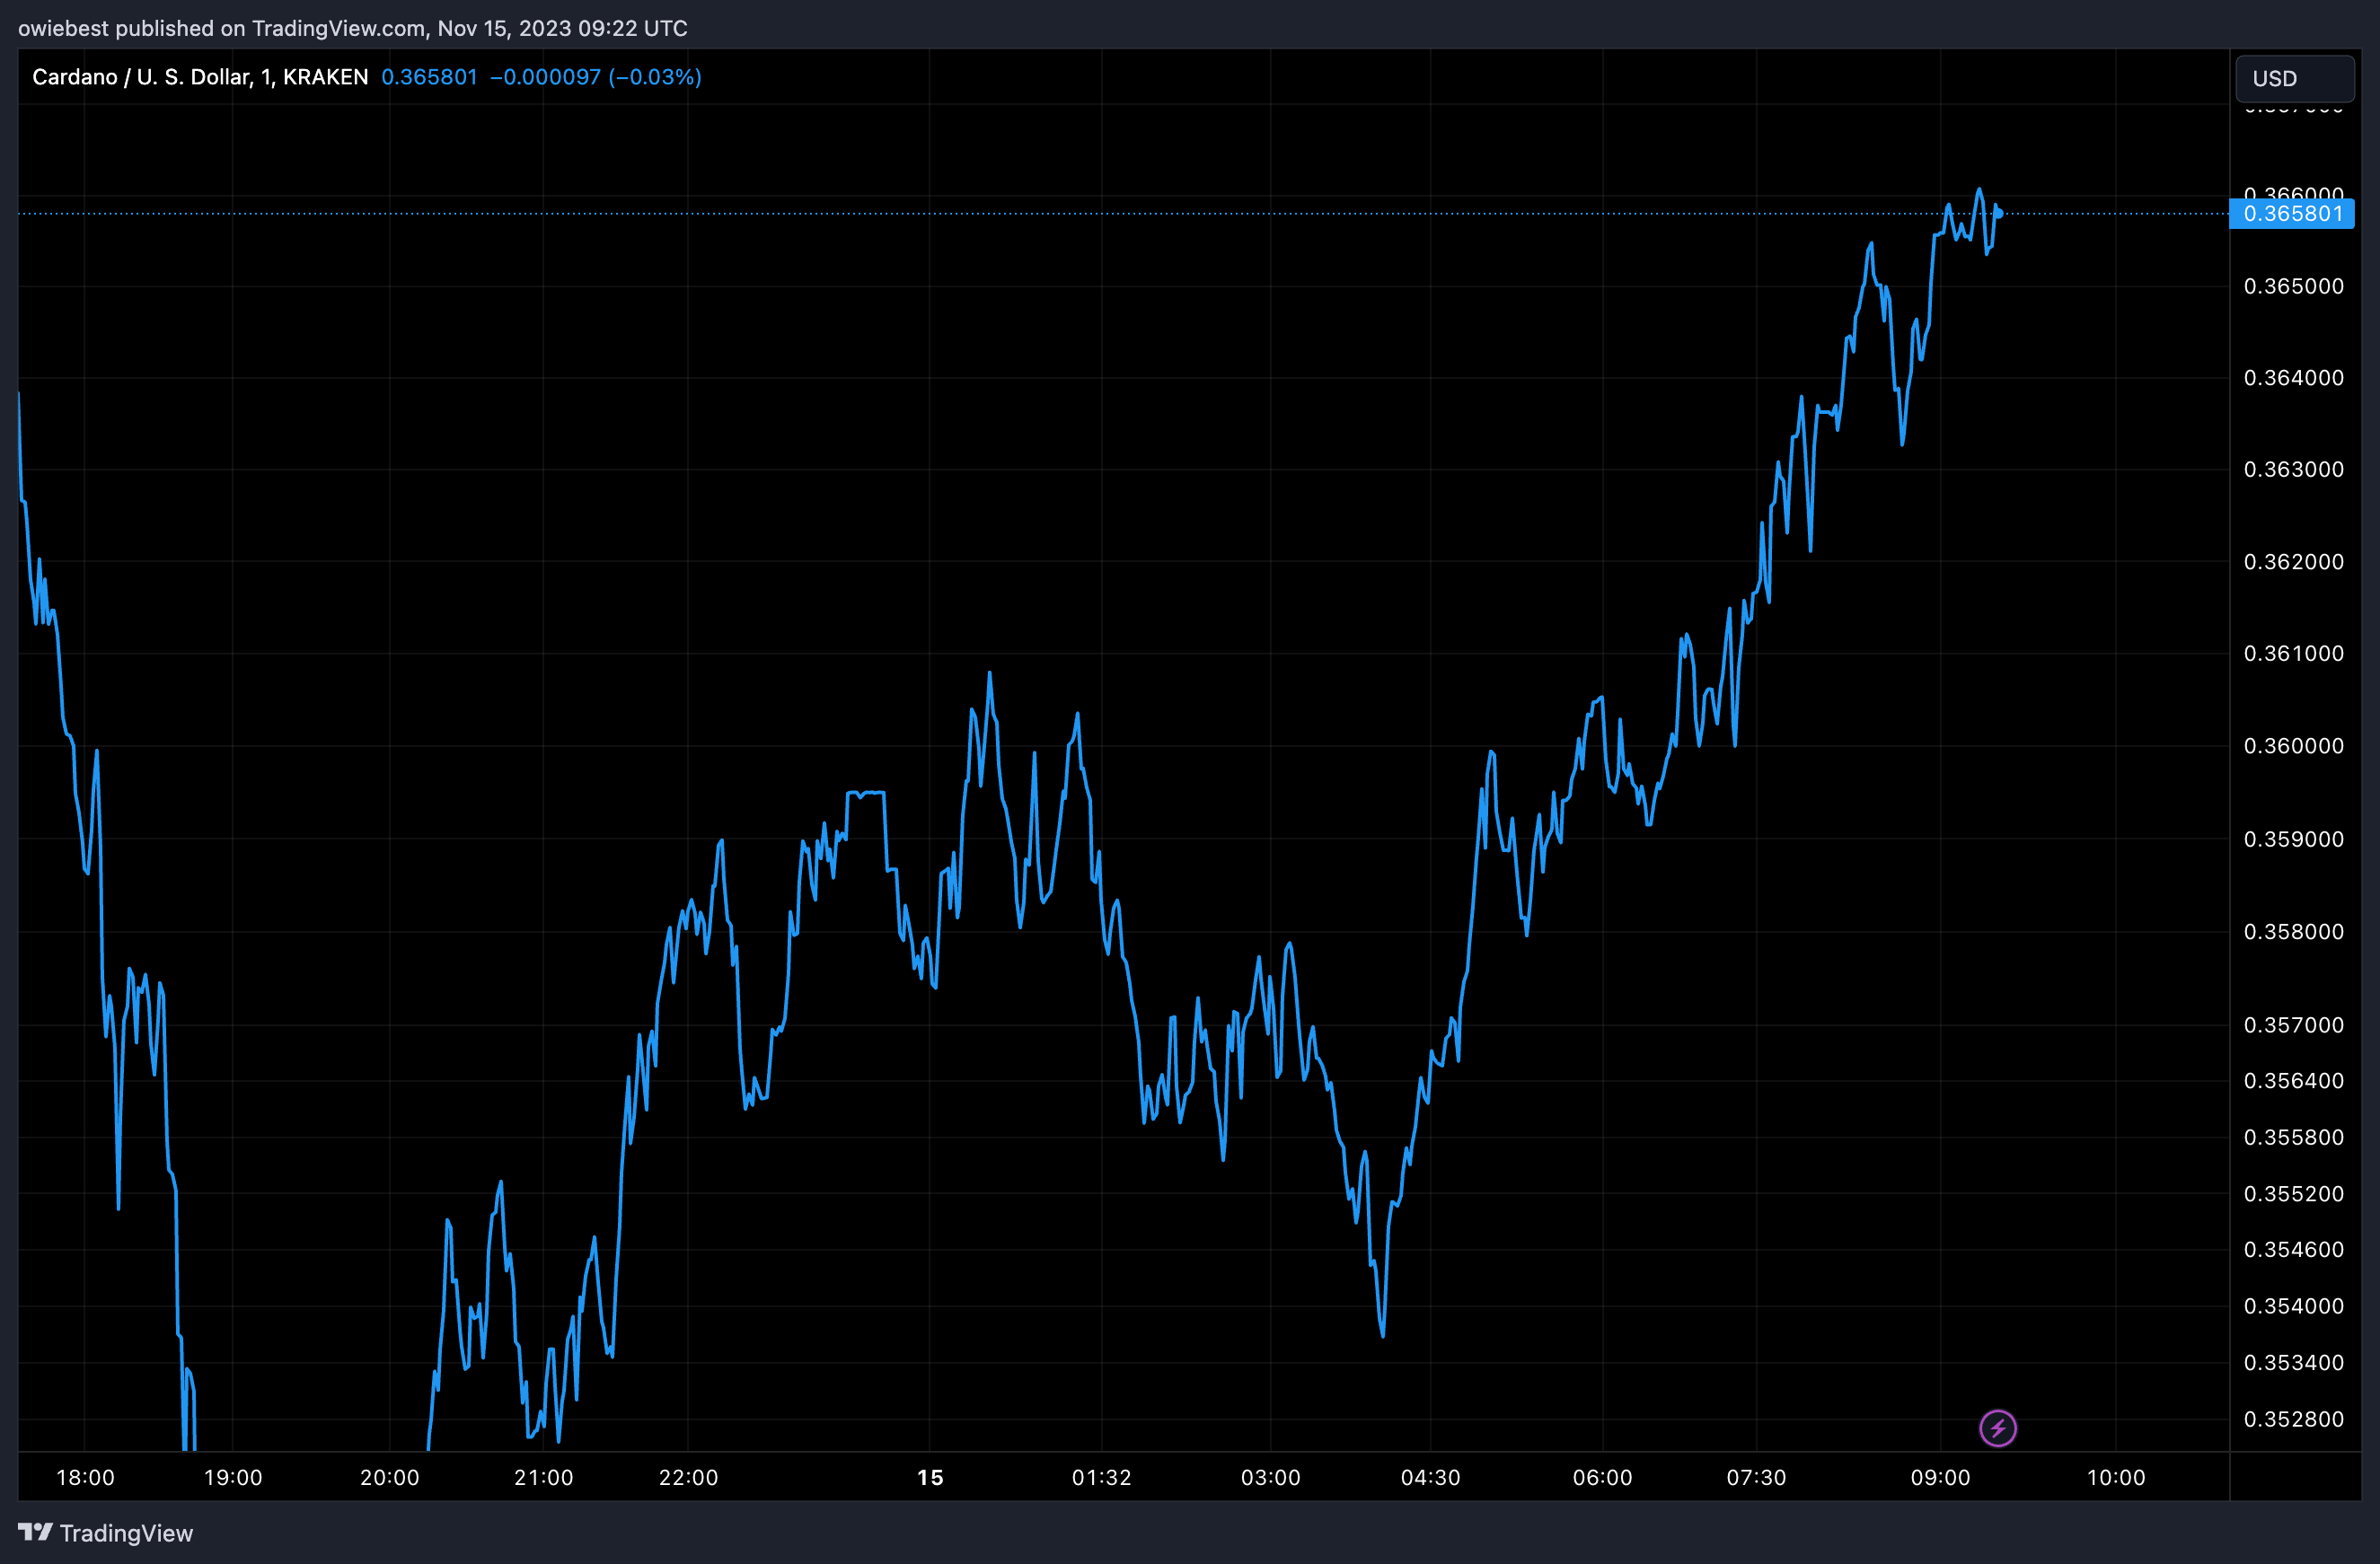2380x1564 pixels.
Task: Click the highlighted 0.365801 current price label
Action: (x=2291, y=214)
